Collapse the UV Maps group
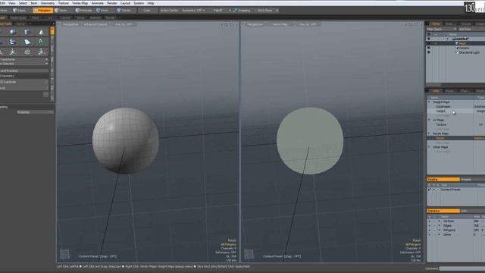The height and width of the screenshot is (273, 485). click(429, 120)
